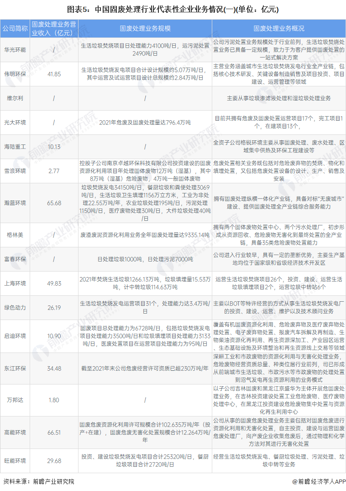Select the 公司简称 column header
Screen dimensions: 346x491
coord(15,28)
